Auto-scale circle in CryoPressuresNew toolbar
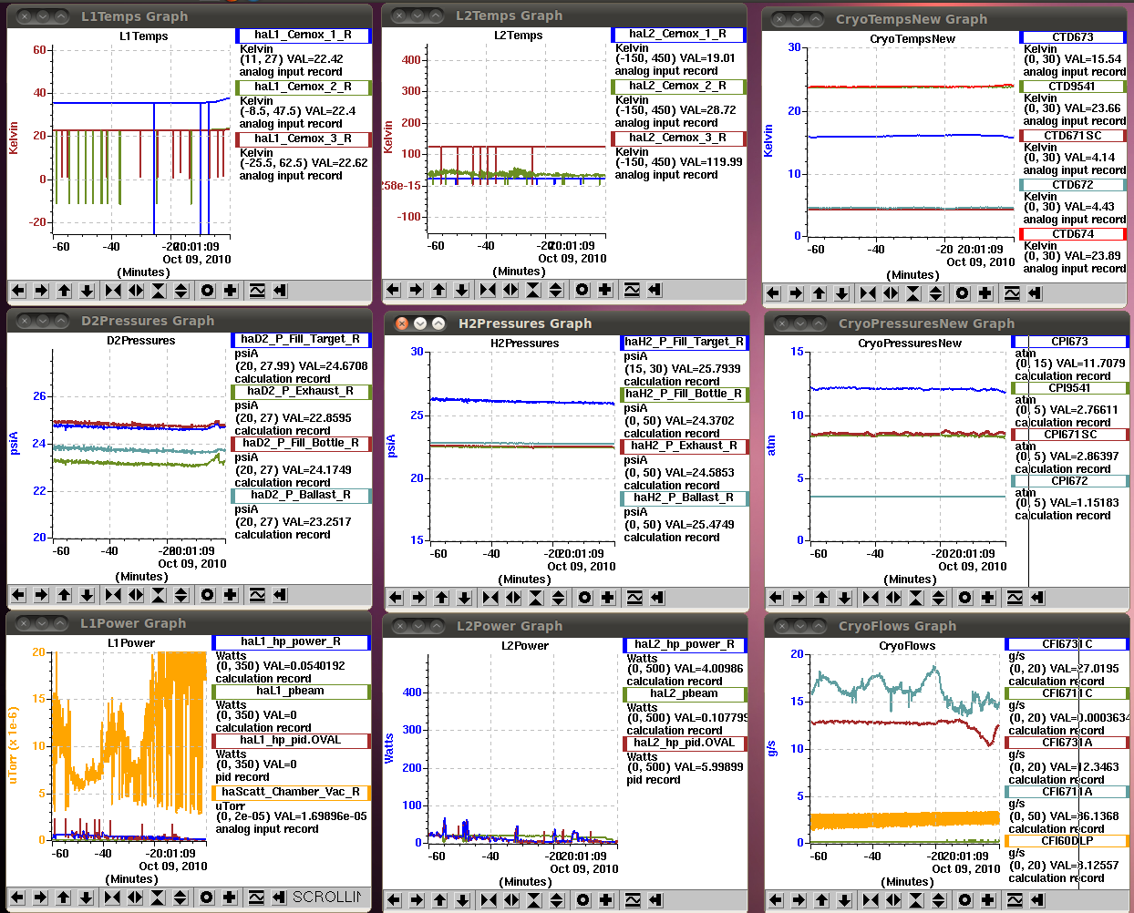The width and height of the screenshot is (1134, 913). coord(965,598)
